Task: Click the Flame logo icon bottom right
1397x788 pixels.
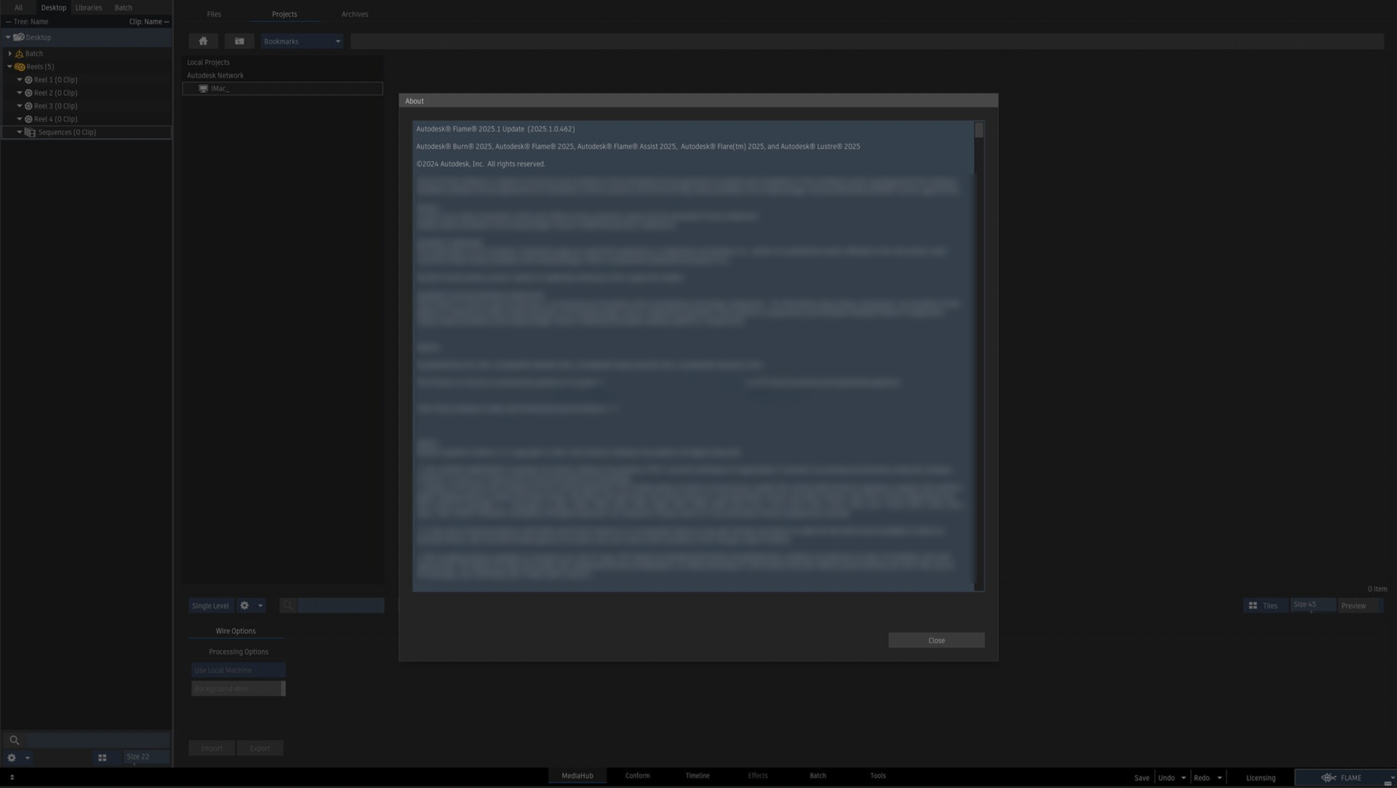Action: (x=1327, y=778)
